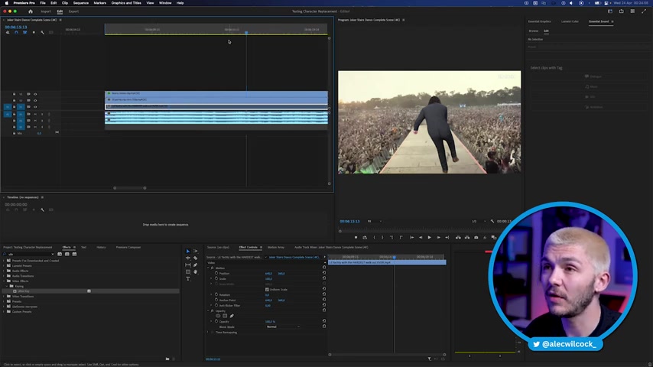Open Quick Export icon at top right
The height and width of the screenshot is (367, 653).
(x=622, y=11)
